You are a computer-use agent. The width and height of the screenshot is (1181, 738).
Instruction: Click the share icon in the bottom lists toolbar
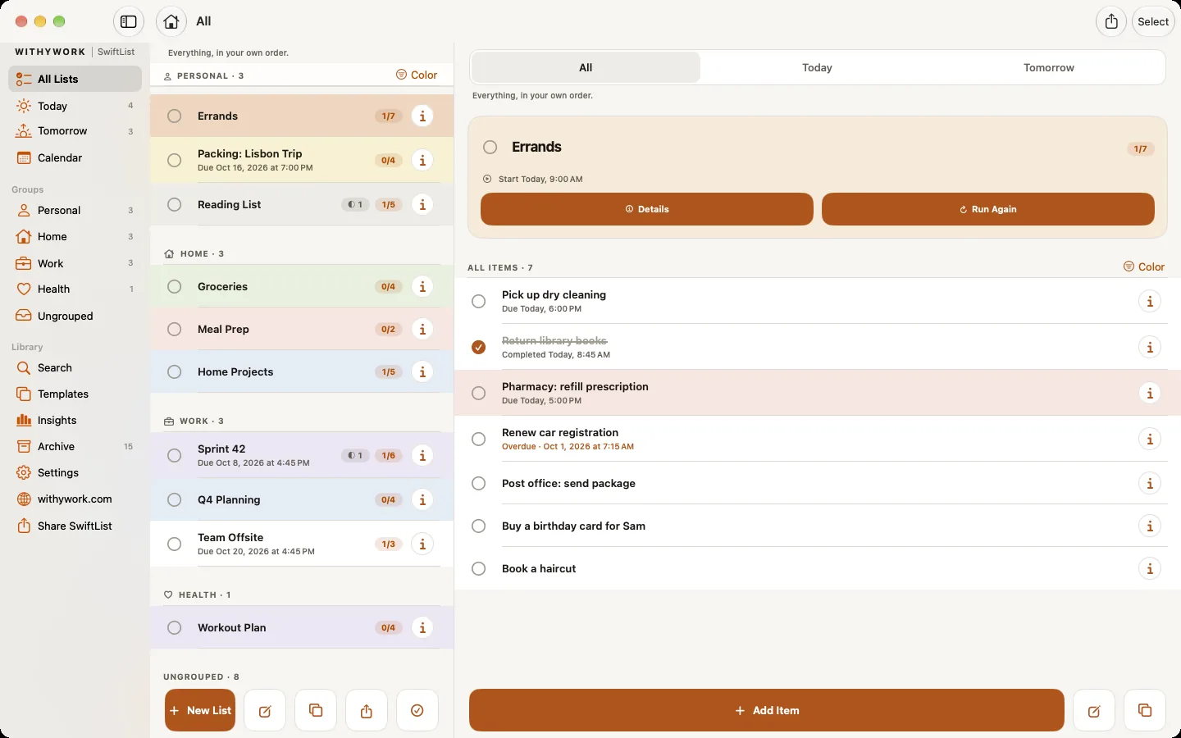point(367,710)
